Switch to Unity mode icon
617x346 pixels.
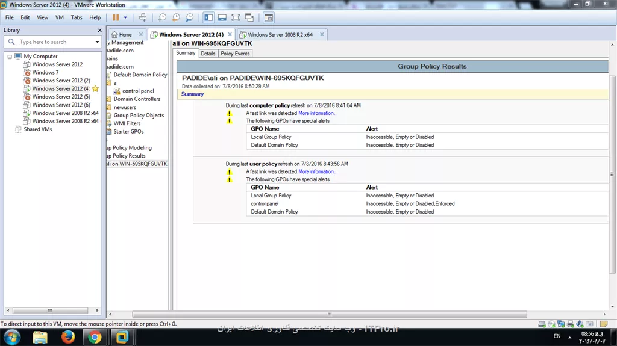pyautogui.click(x=249, y=17)
